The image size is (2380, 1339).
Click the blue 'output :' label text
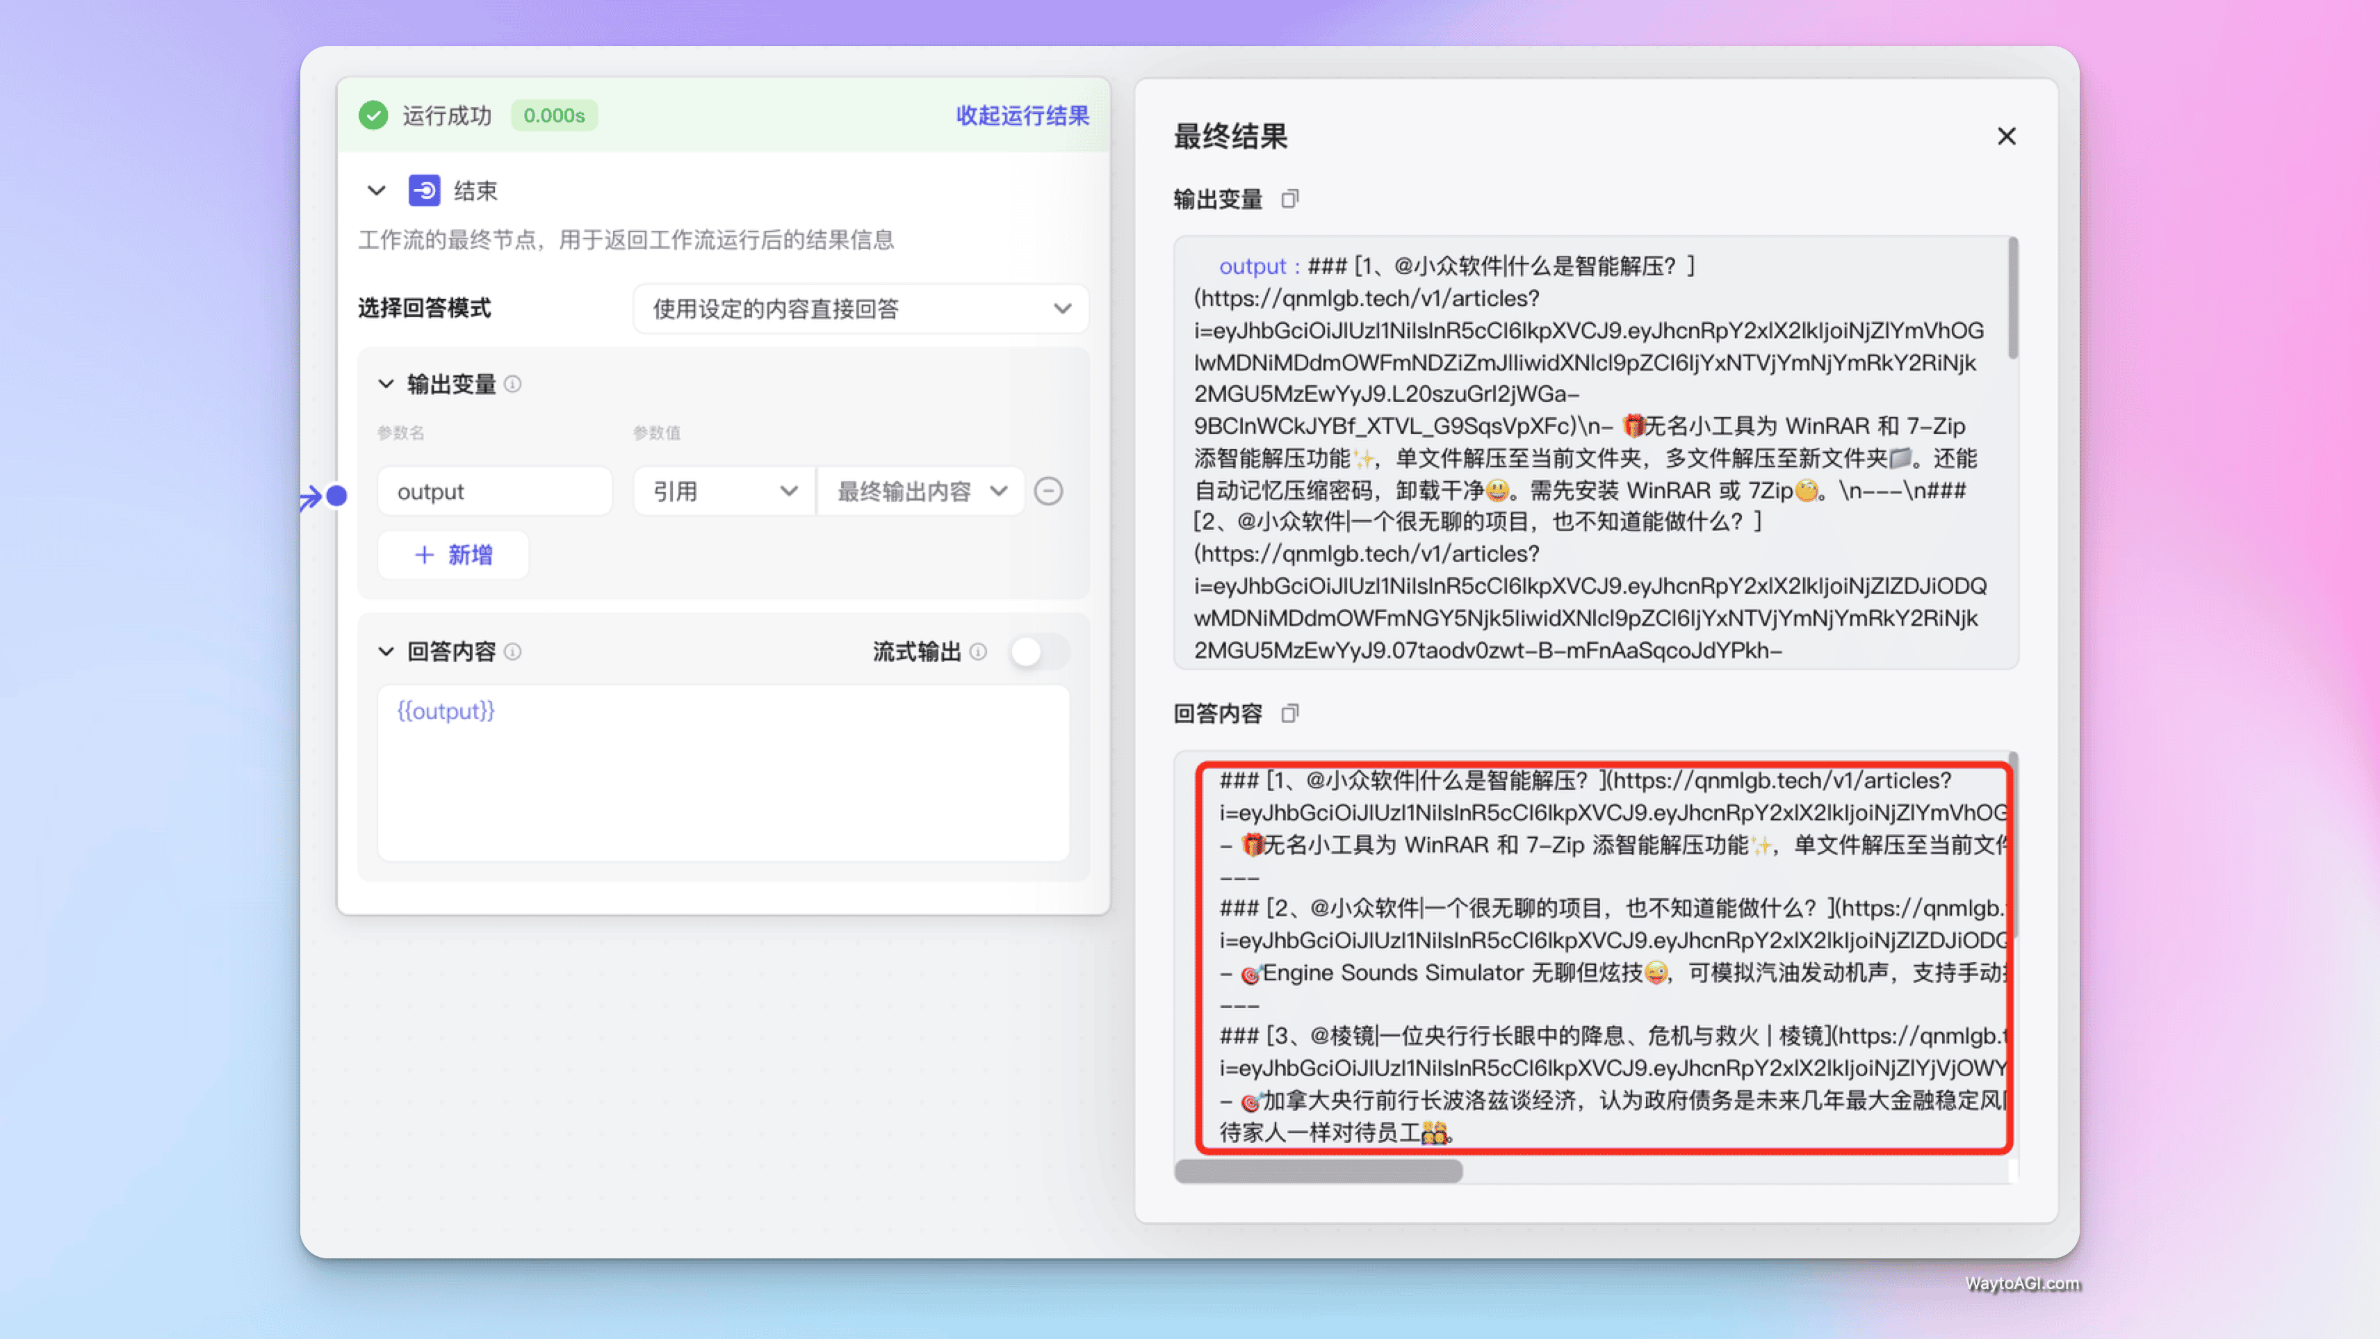click(x=1260, y=266)
